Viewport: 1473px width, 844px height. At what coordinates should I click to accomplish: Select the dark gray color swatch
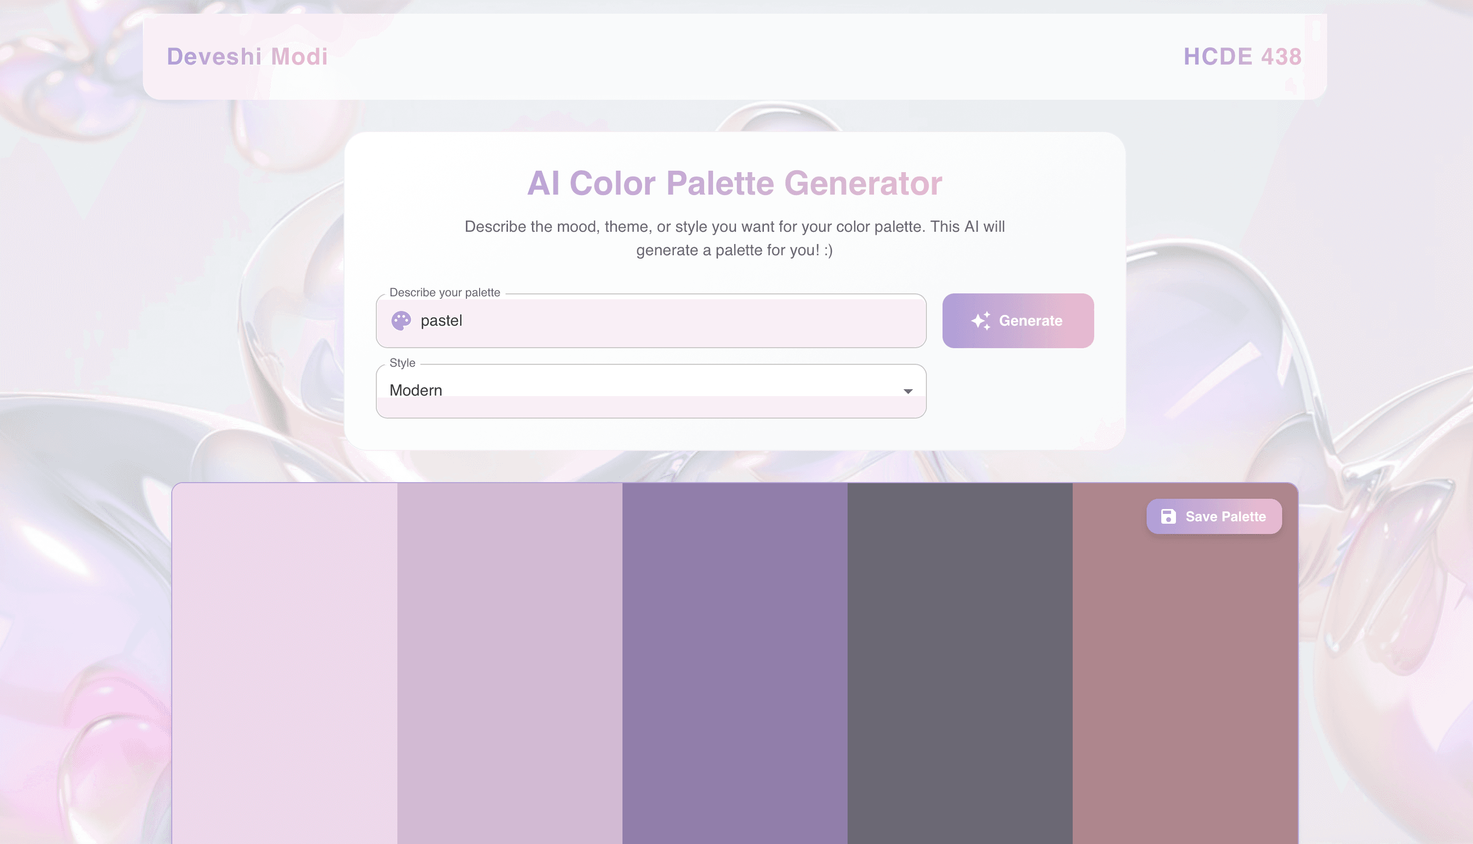pyautogui.click(x=960, y=663)
